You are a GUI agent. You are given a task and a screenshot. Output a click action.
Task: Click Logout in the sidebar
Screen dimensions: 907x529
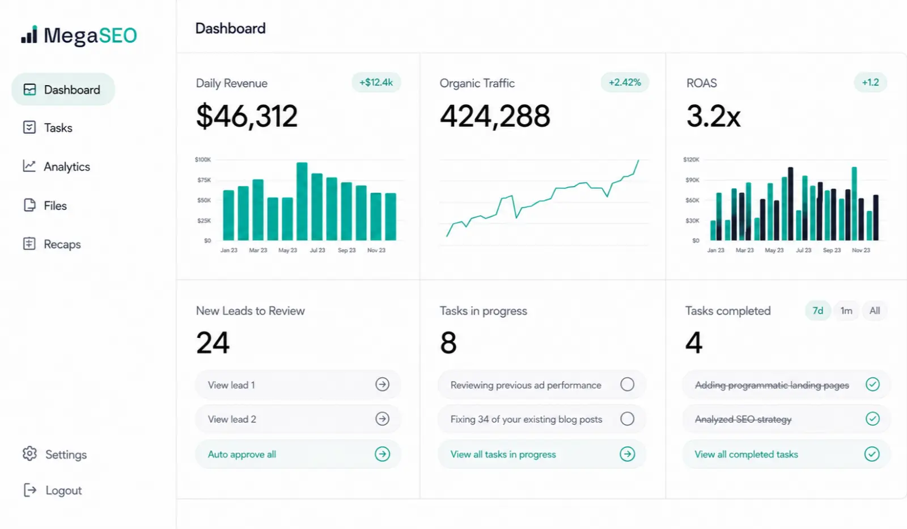tap(53, 490)
